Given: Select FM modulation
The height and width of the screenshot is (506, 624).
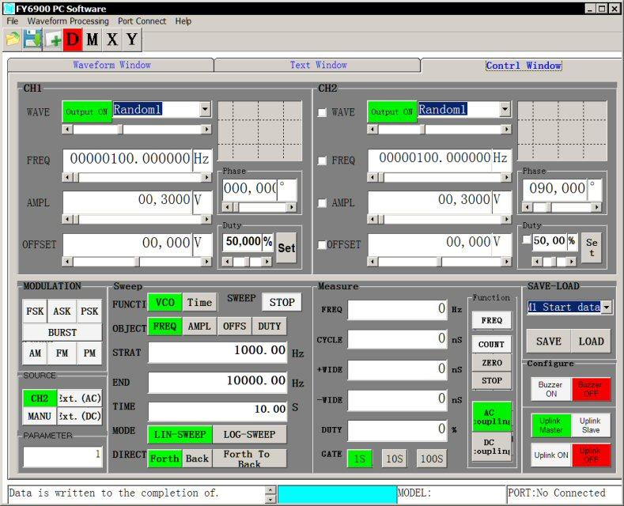Looking at the screenshot, I should pyautogui.click(x=62, y=353).
